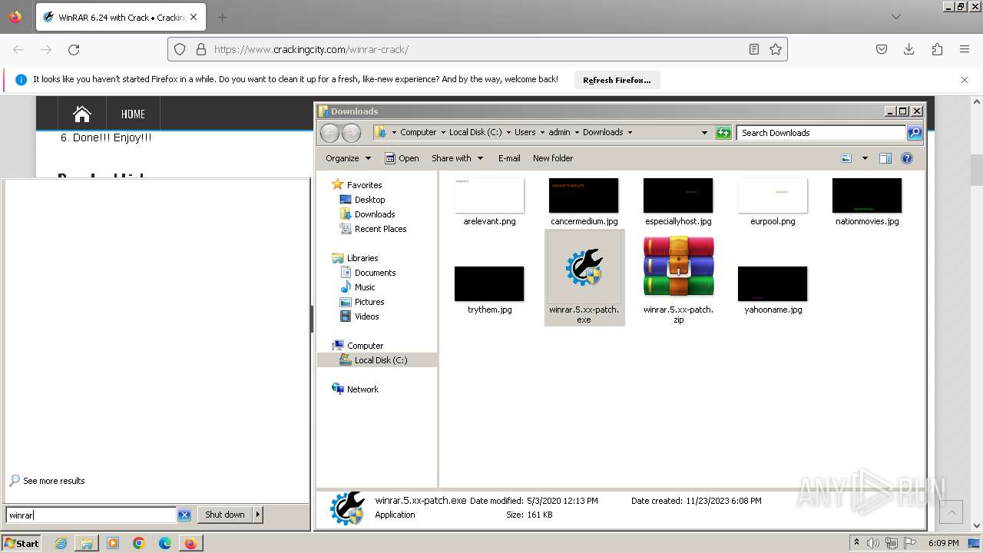983x553 pixels.
Task: Open Music library
Action: pyautogui.click(x=365, y=287)
